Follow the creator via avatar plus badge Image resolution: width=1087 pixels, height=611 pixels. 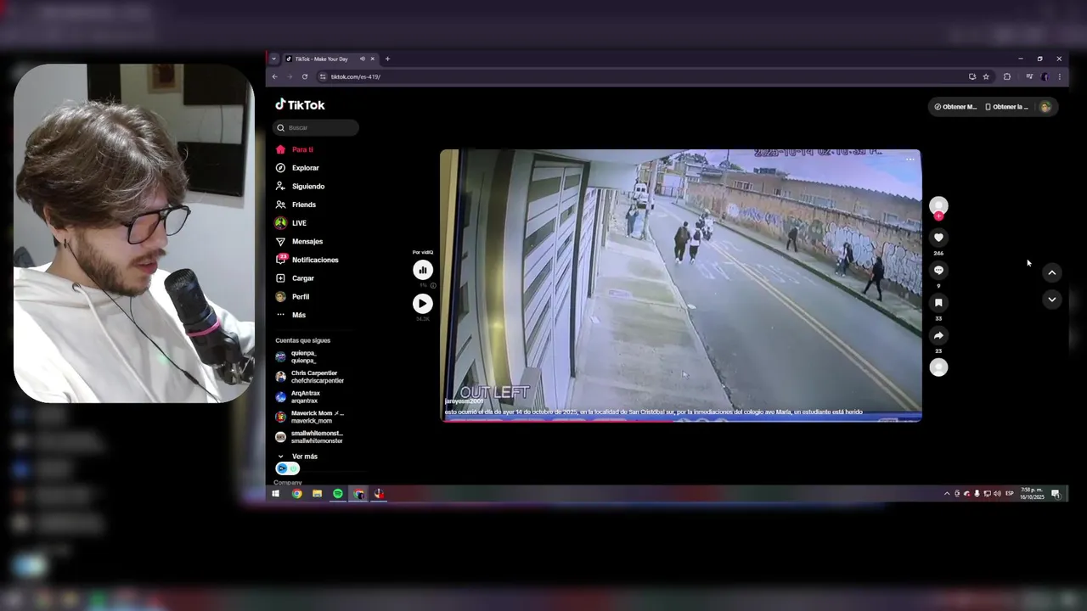click(938, 216)
